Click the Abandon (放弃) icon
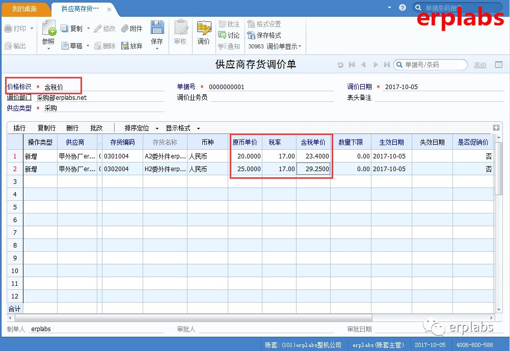Viewport: 510px width, 351px height. click(x=125, y=46)
